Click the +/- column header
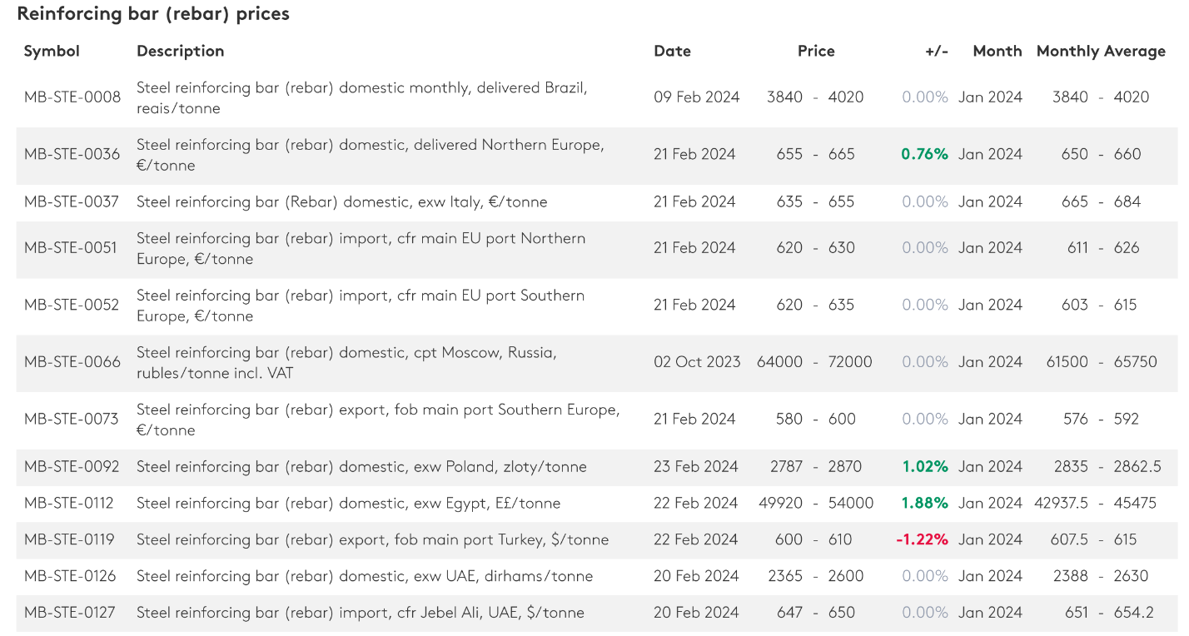1189x636 pixels. pyautogui.click(x=936, y=52)
